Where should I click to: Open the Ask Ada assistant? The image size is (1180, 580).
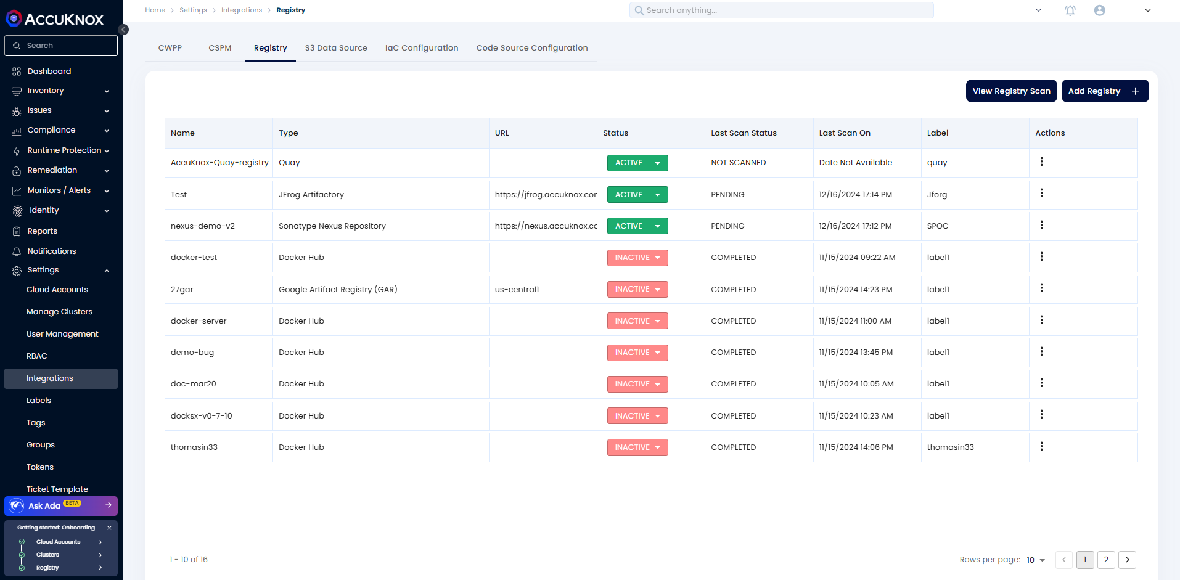(x=61, y=506)
